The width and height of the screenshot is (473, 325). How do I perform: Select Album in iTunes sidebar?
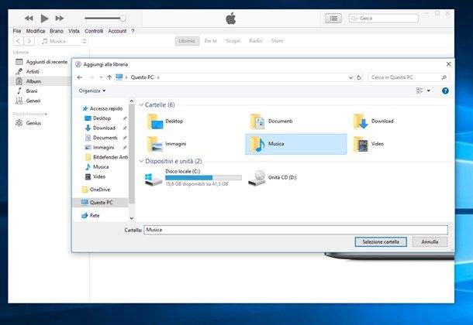point(40,81)
